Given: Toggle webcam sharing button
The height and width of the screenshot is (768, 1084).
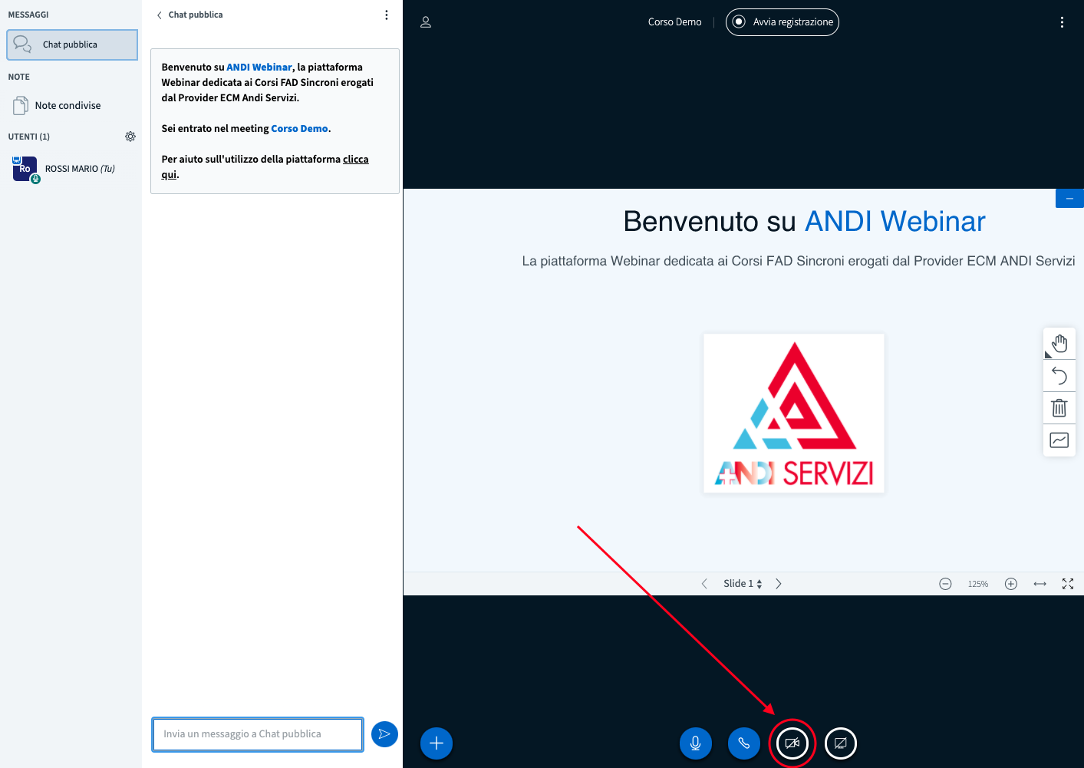Looking at the screenshot, I should coord(792,743).
